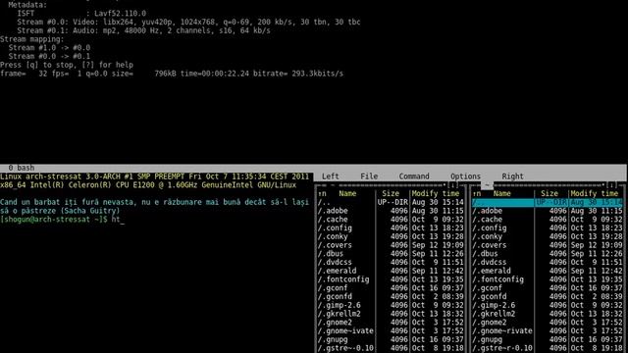Open the Command menu

coord(414,176)
